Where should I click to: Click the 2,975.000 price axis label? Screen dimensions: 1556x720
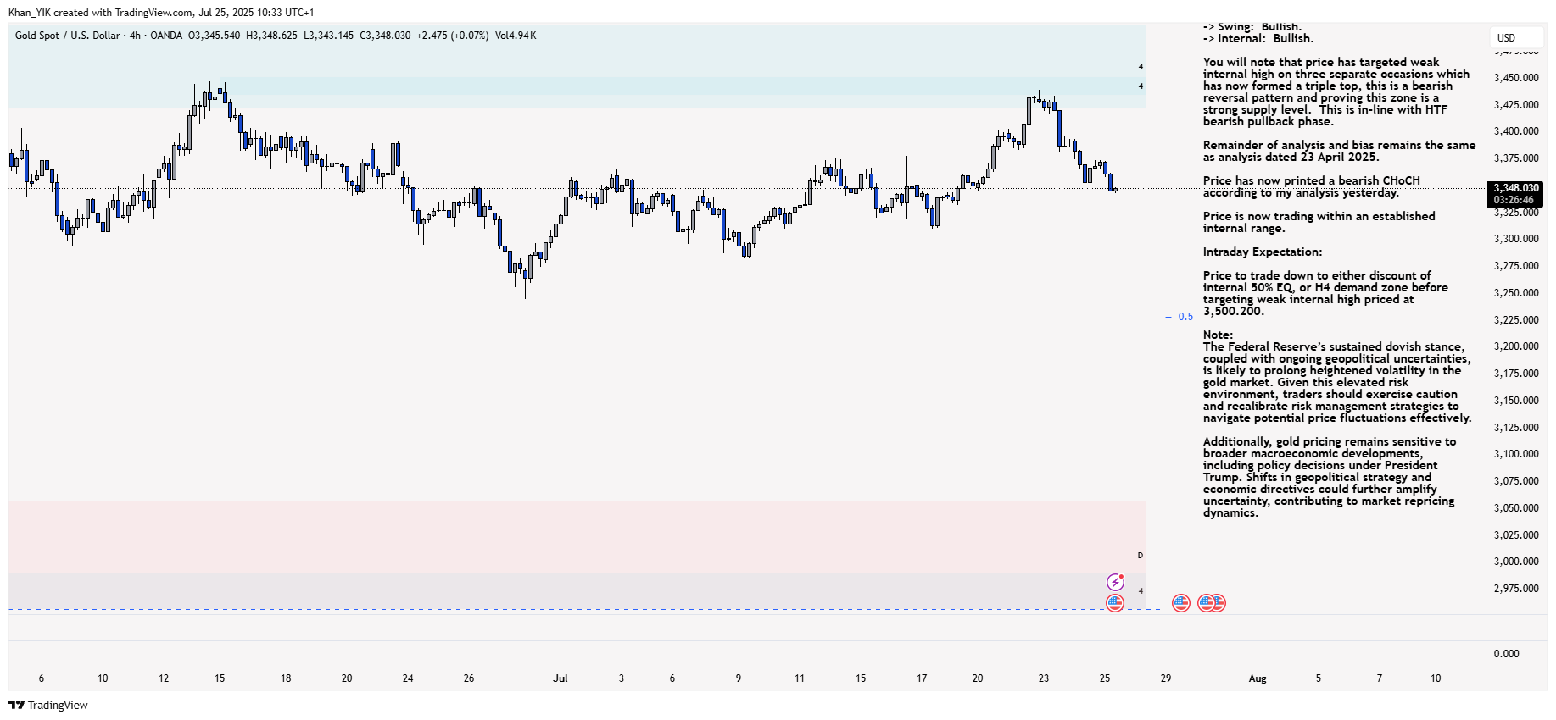[x=1516, y=589]
